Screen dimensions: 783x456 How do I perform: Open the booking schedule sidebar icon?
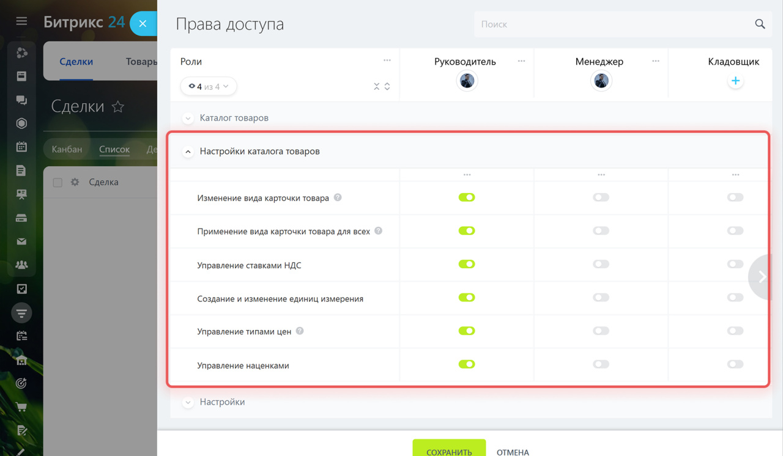tap(21, 336)
